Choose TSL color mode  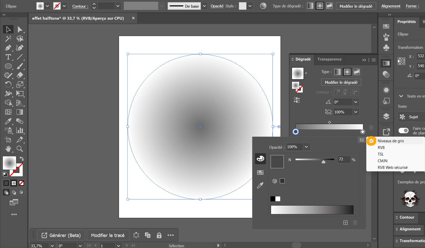(381, 154)
